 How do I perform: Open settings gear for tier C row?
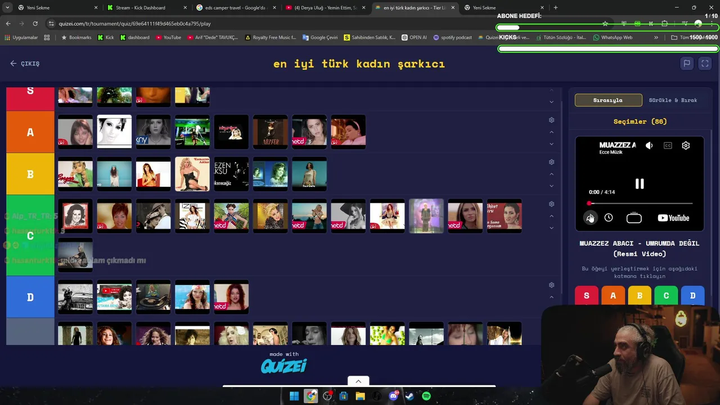(551, 204)
